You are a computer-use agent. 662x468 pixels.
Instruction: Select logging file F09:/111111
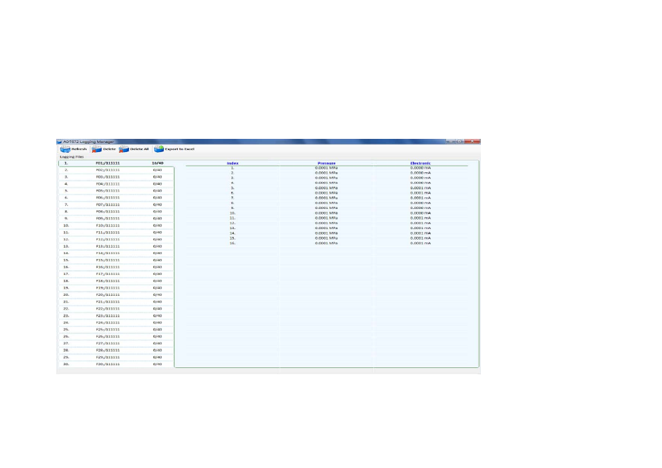coord(116,218)
